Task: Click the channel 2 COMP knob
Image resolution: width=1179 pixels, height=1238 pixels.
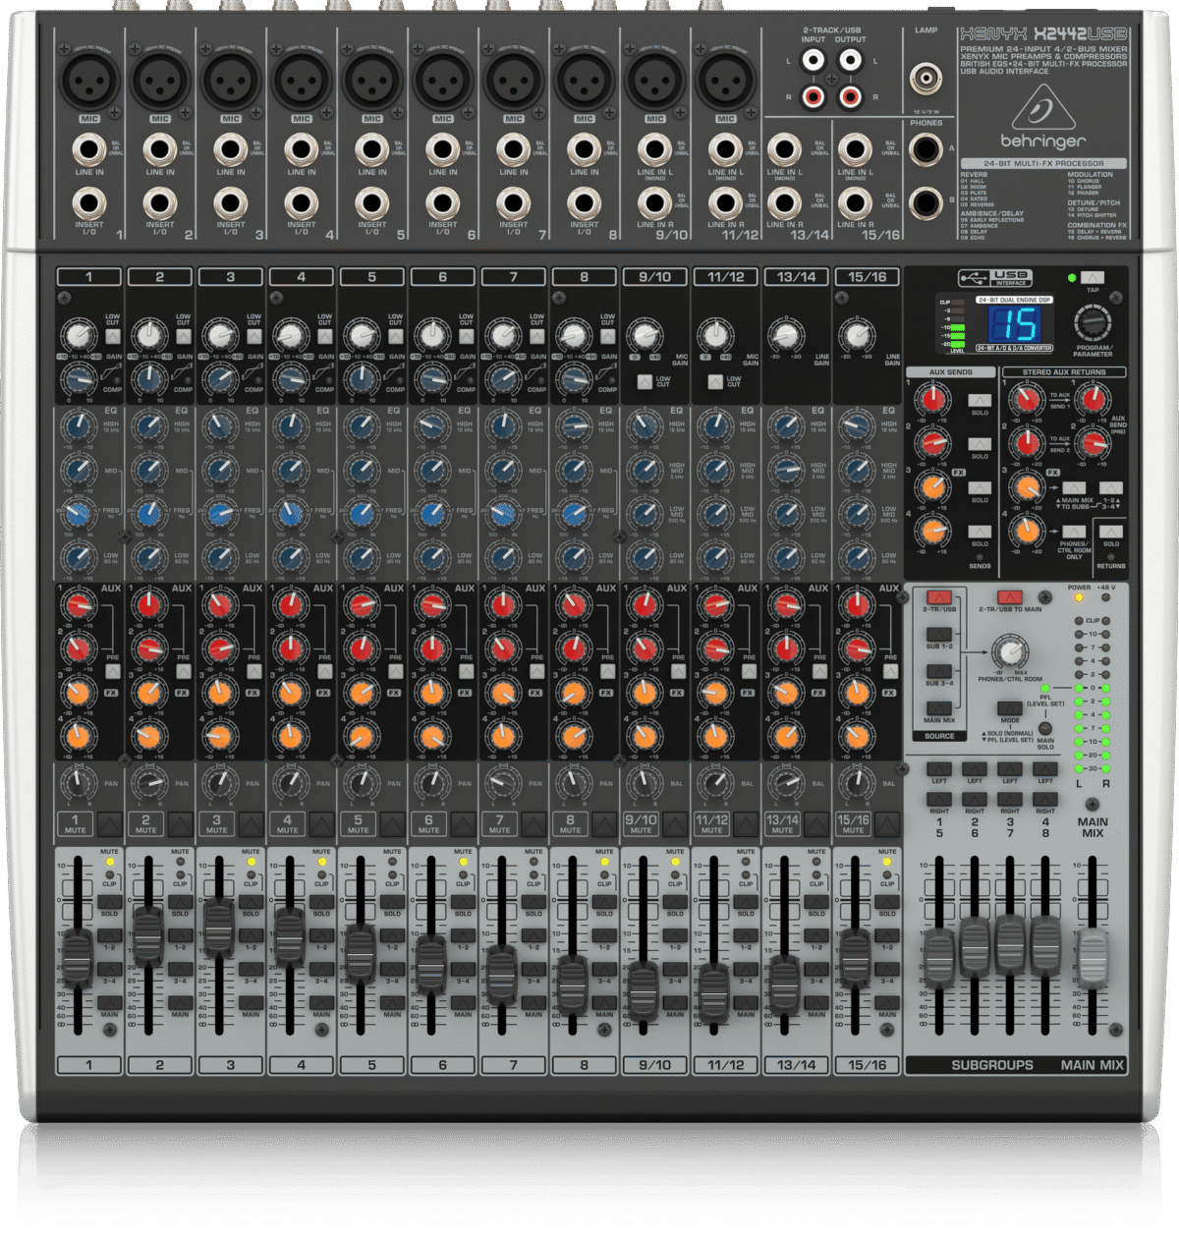Action: pyautogui.click(x=147, y=377)
